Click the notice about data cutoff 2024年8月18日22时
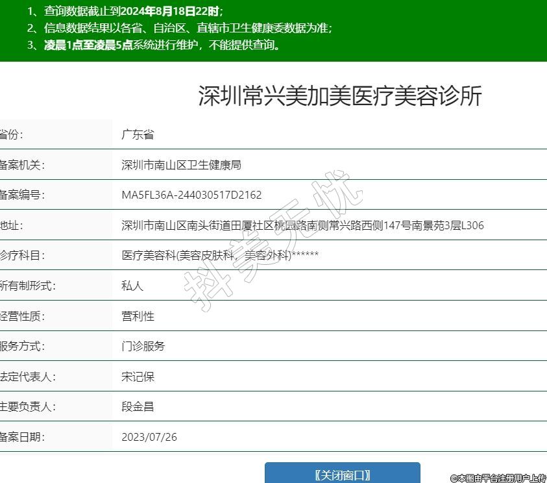 125,11
